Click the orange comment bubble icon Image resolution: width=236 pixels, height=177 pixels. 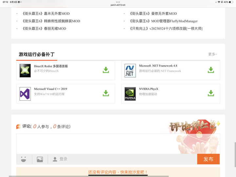pyautogui.click(x=18, y=127)
